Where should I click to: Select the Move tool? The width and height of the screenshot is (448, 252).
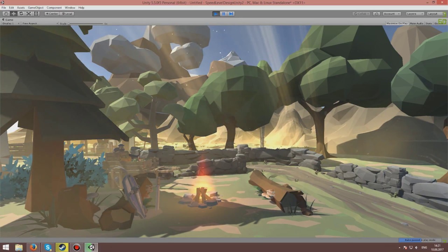tap(14, 14)
